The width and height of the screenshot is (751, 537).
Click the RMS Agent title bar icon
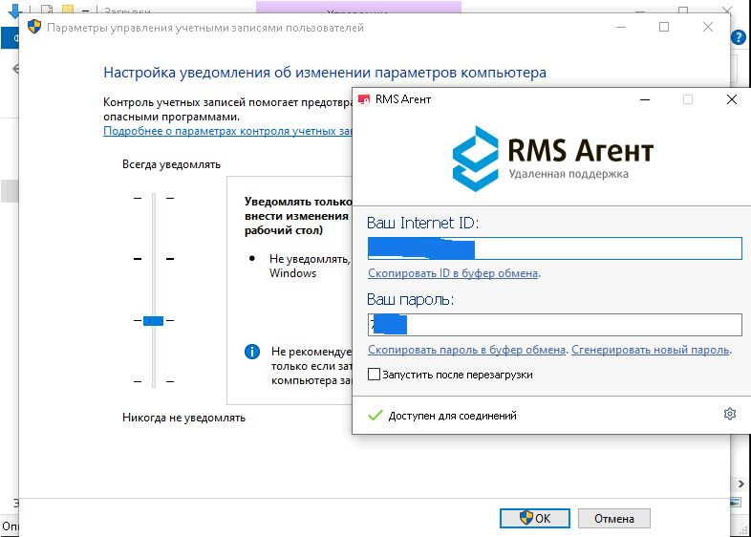364,99
